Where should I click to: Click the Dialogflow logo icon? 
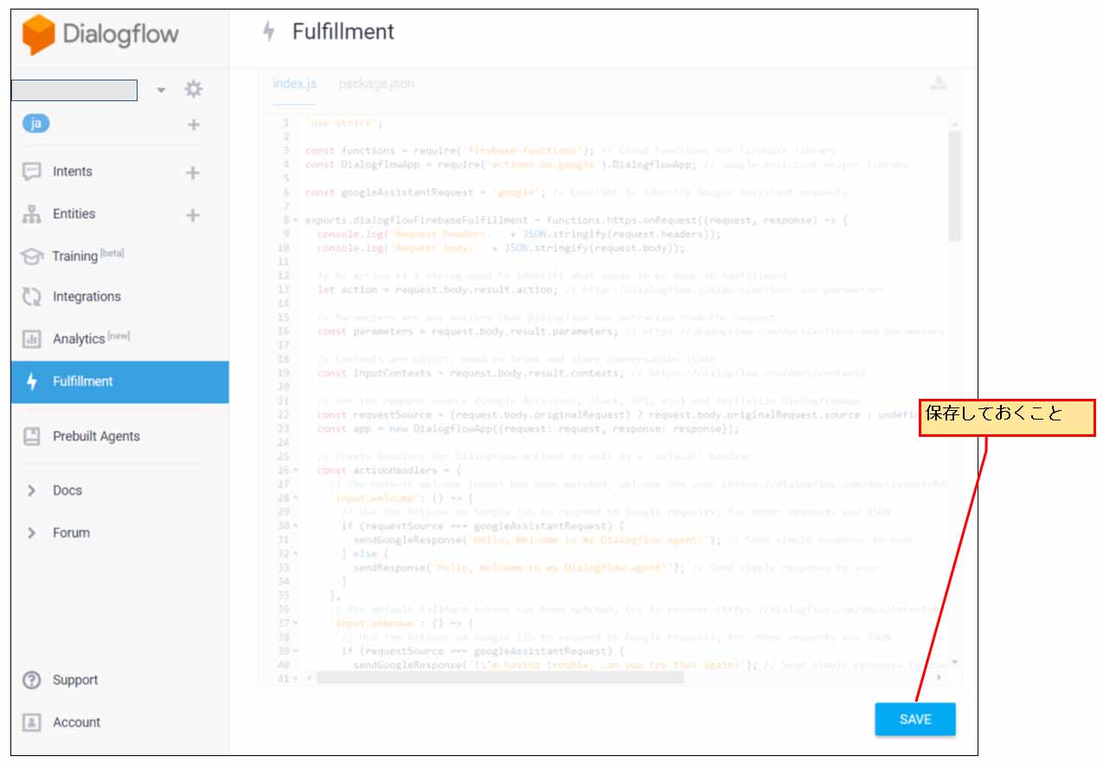point(38,35)
